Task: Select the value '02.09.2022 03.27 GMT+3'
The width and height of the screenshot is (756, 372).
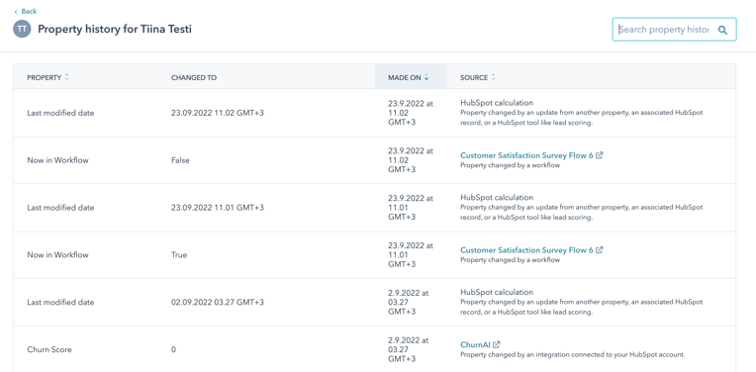Action: tap(218, 302)
